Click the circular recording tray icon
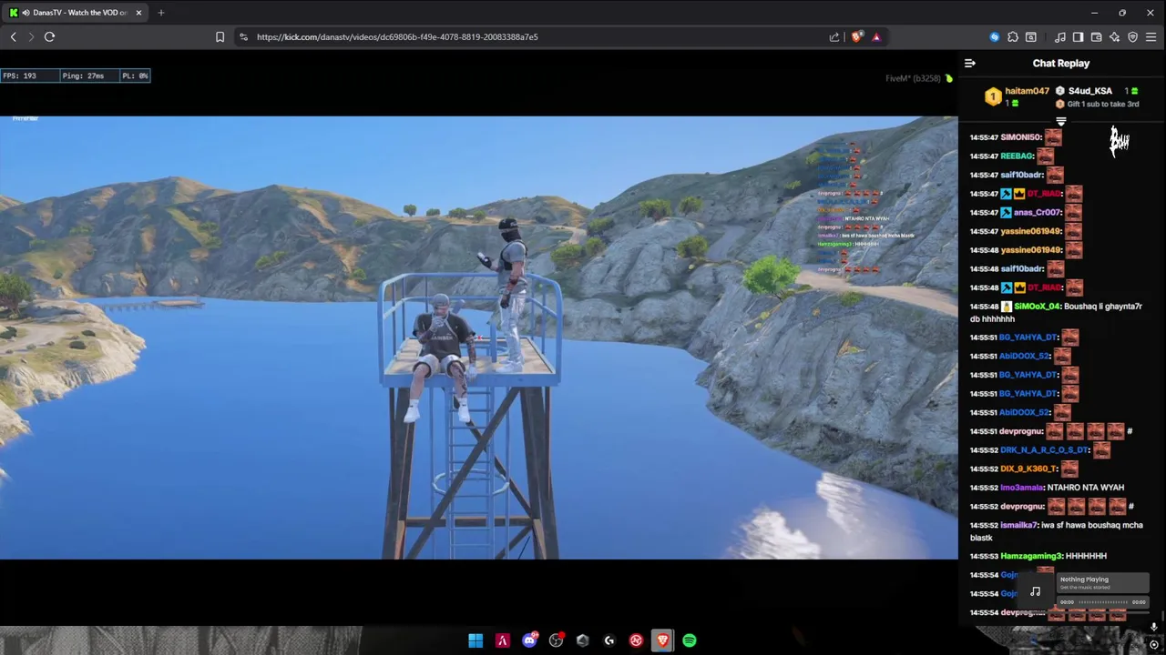The width and height of the screenshot is (1166, 655). (1153, 645)
